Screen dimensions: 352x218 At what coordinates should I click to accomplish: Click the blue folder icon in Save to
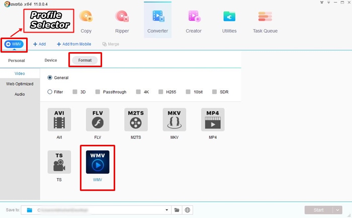[29, 210]
